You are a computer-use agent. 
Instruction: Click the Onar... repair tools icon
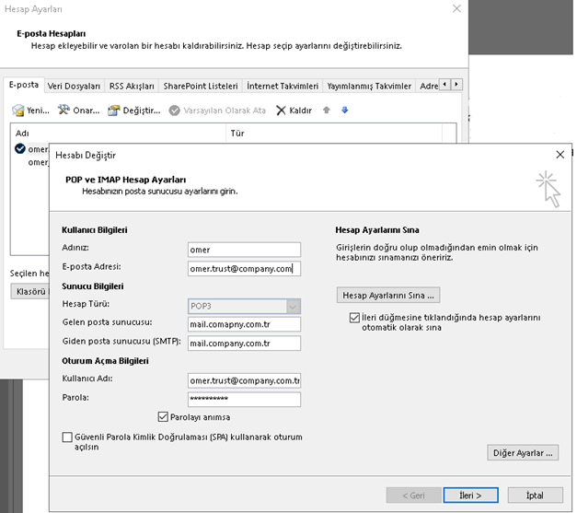pos(63,110)
